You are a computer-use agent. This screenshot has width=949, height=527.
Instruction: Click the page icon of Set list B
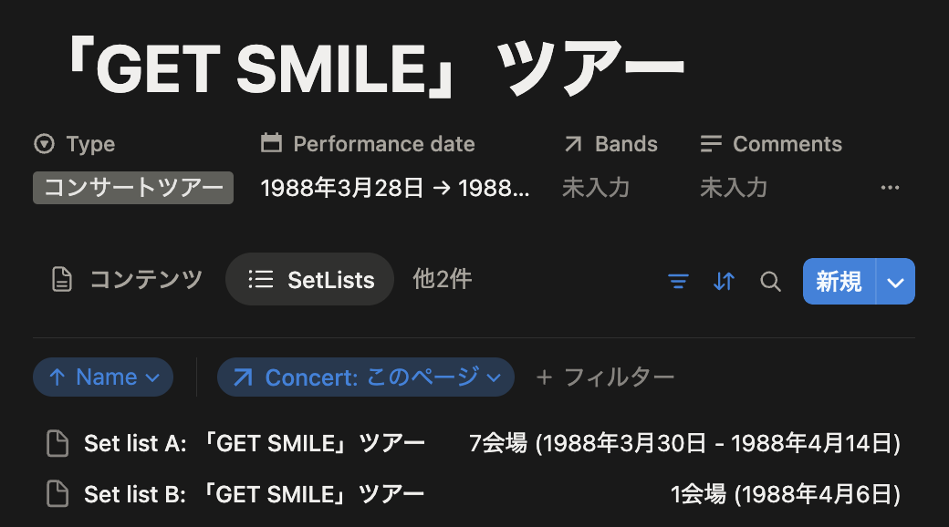(x=58, y=494)
